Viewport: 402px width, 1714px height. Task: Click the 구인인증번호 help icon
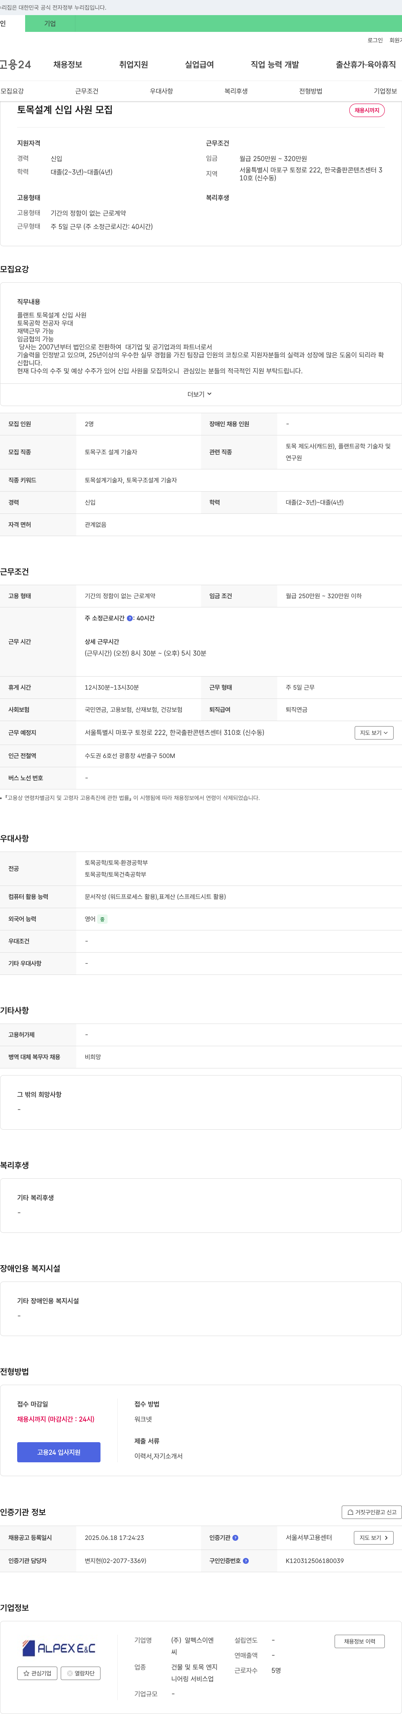246,1560
